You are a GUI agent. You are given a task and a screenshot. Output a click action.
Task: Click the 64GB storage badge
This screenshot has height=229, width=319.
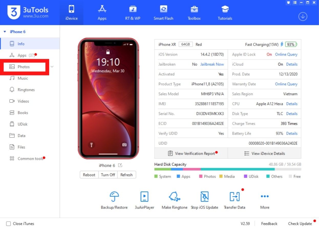pyautogui.click(x=186, y=44)
